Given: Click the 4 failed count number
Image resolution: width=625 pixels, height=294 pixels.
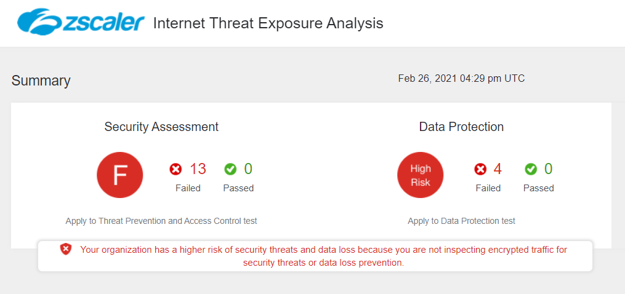Looking at the screenshot, I should coord(498,169).
